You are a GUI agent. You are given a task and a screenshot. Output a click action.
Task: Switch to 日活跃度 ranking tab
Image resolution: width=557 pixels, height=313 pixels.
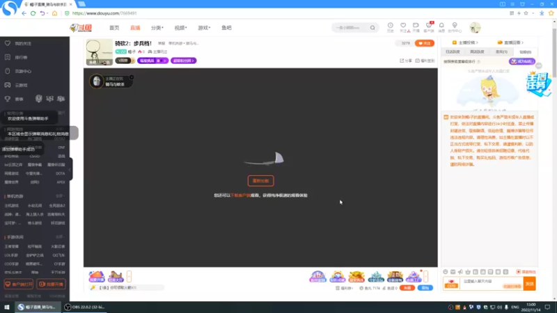point(453,51)
